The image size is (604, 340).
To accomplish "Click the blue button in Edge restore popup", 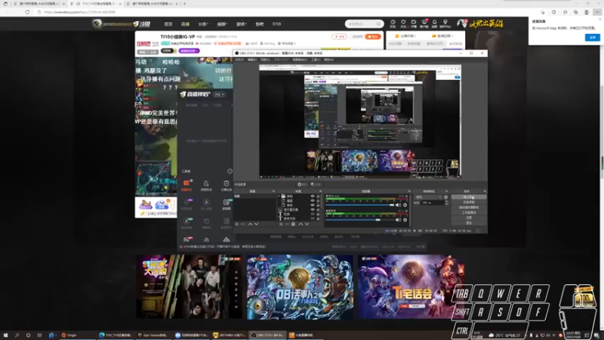I will (x=593, y=37).
